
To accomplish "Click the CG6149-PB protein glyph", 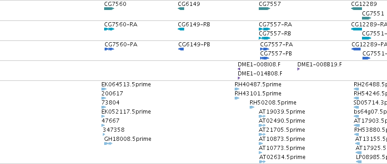I will click(x=181, y=49).
